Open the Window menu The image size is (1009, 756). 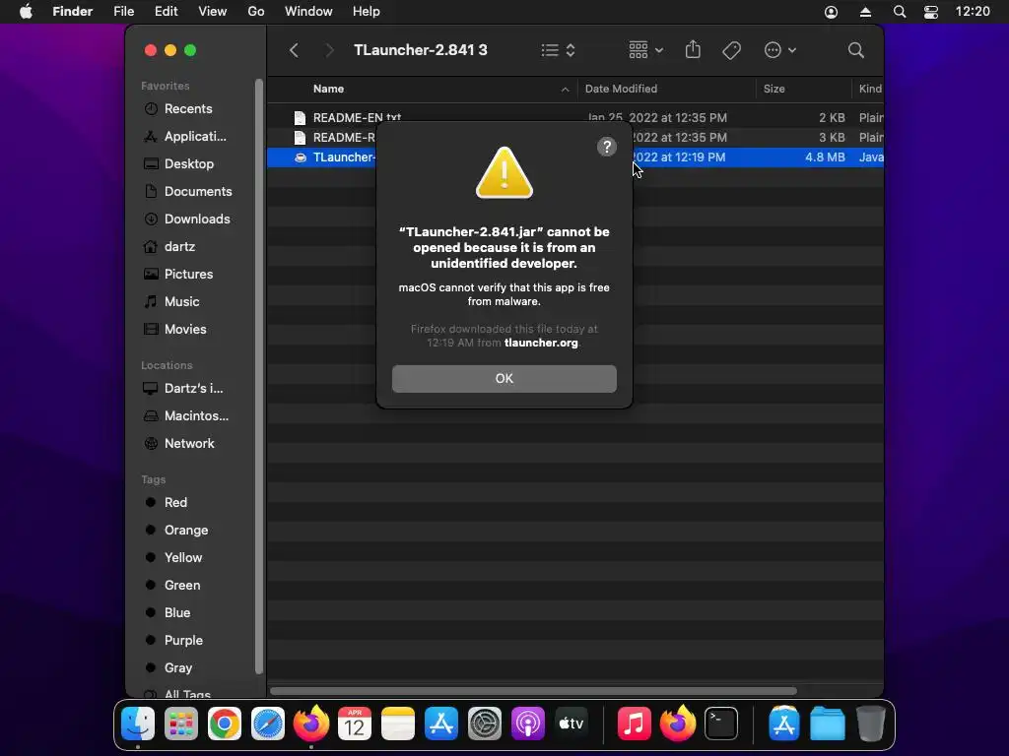(x=308, y=12)
